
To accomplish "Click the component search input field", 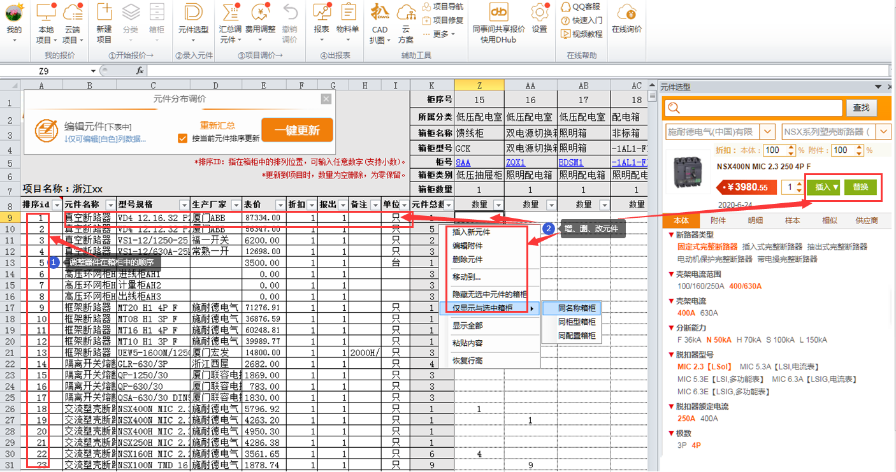I will 753,108.
